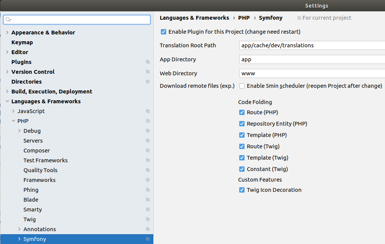Click the For current project icon
The image size is (385, 244).
coord(299,18)
